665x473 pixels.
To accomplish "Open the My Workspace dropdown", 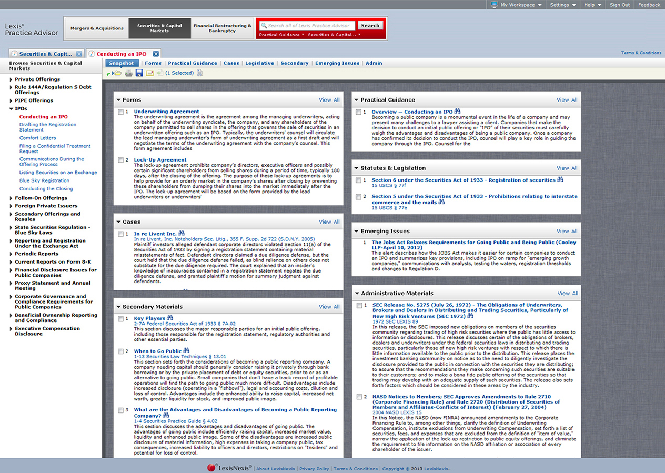I will (x=516, y=5).
